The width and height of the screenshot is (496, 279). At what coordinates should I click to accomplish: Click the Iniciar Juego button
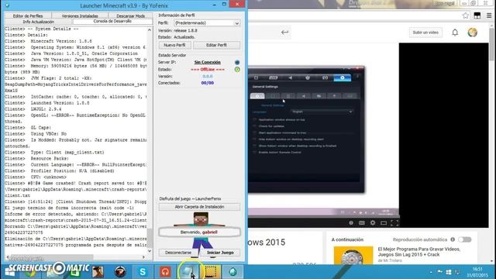click(x=220, y=253)
